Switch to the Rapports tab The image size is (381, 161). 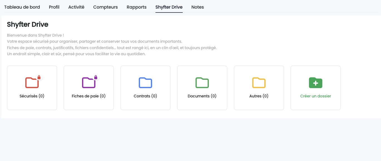coord(137,7)
